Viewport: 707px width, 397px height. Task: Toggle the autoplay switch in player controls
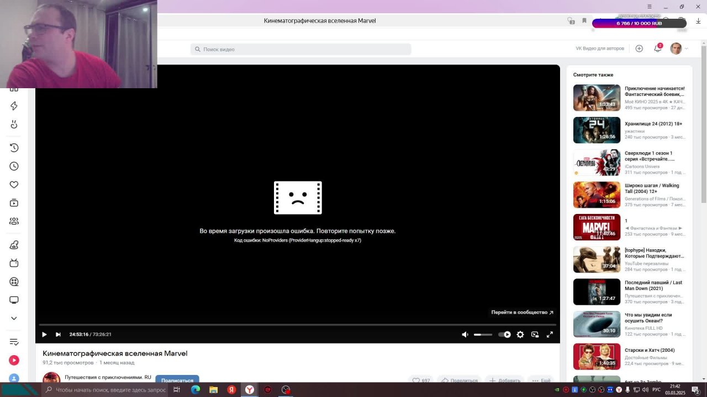[x=505, y=334]
